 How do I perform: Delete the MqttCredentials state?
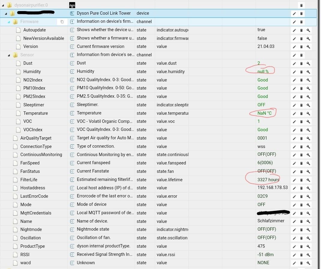(x=301, y=213)
